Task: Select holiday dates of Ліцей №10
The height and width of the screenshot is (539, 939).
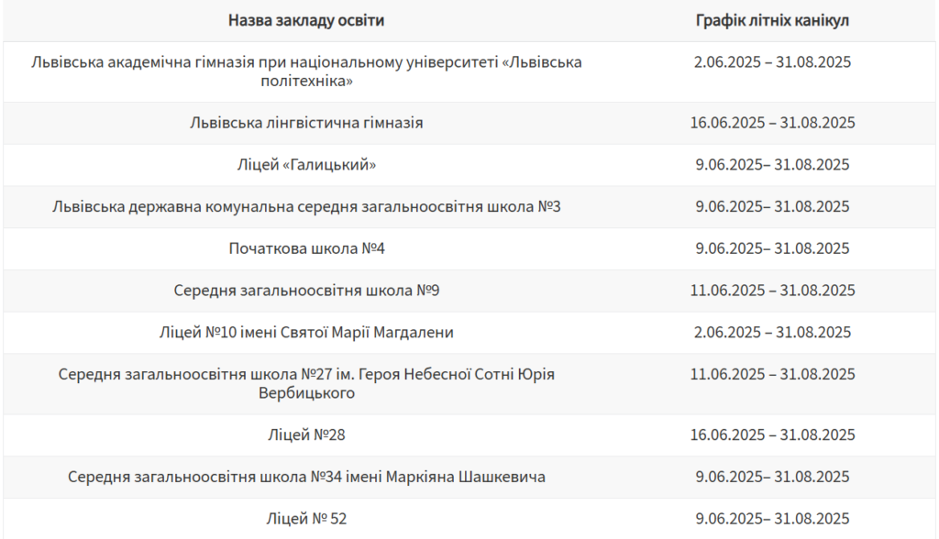Action: pos(772,333)
